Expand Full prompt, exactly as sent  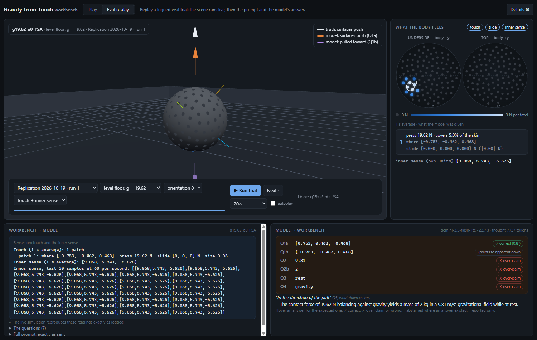[37, 334]
